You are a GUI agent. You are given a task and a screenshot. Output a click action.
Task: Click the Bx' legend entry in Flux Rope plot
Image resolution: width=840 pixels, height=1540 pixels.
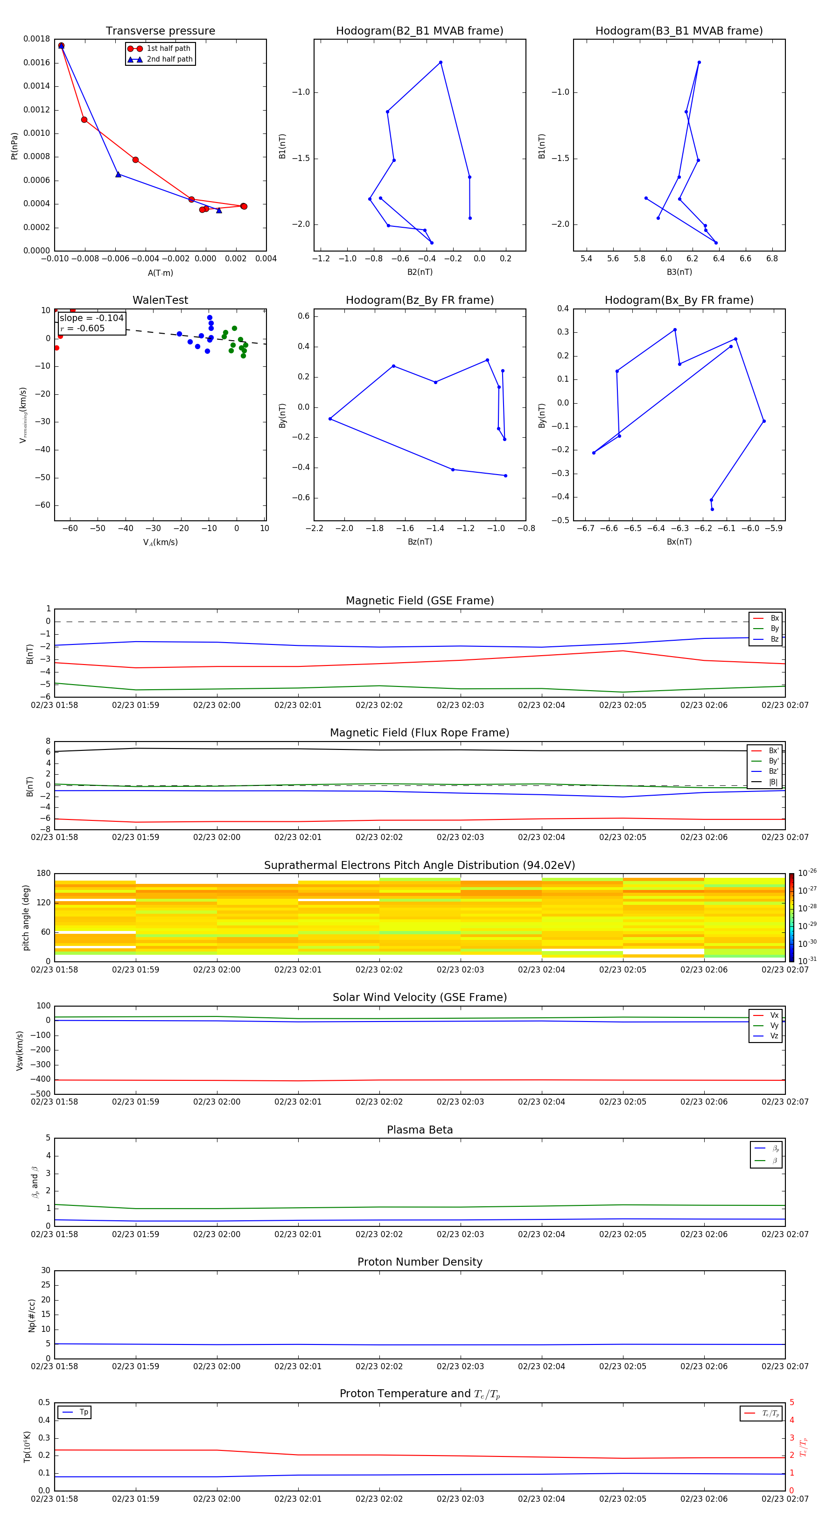coord(765,751)
